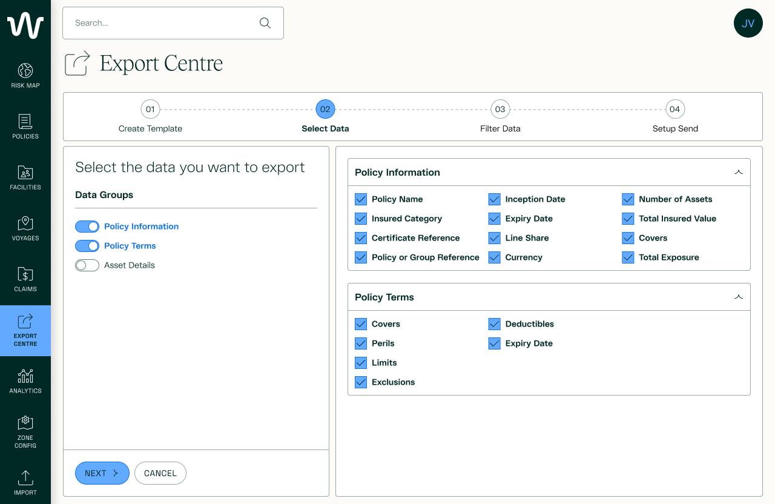The width and height of the screenshot is (775, 504).
Task: Collapse the Policy Information section chevron
Action: coord(738,172)
